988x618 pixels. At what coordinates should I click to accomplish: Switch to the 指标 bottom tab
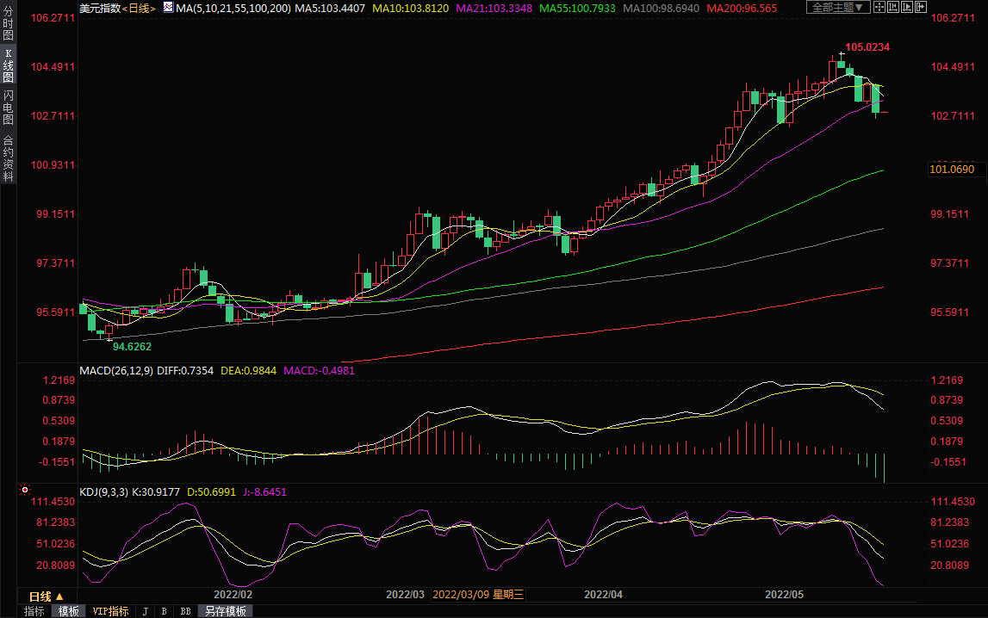(34, 611)
